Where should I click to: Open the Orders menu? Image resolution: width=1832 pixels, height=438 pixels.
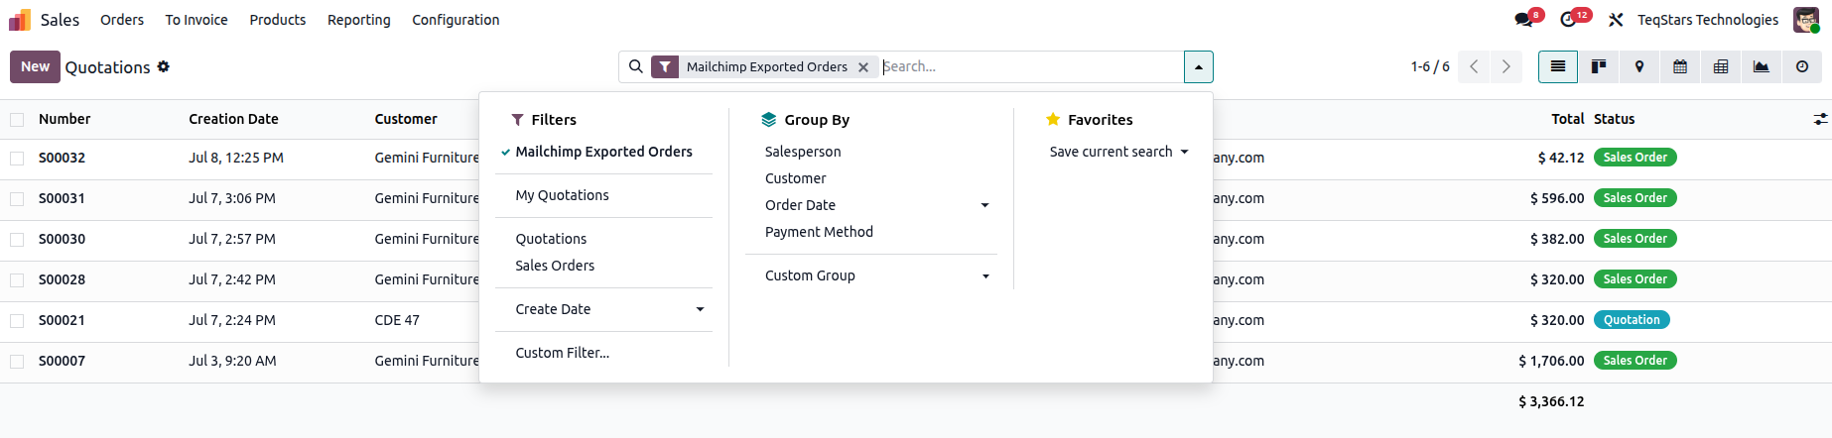122,20
